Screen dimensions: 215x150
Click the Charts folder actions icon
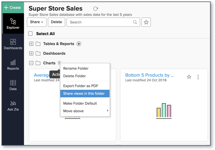click(60, 63)
